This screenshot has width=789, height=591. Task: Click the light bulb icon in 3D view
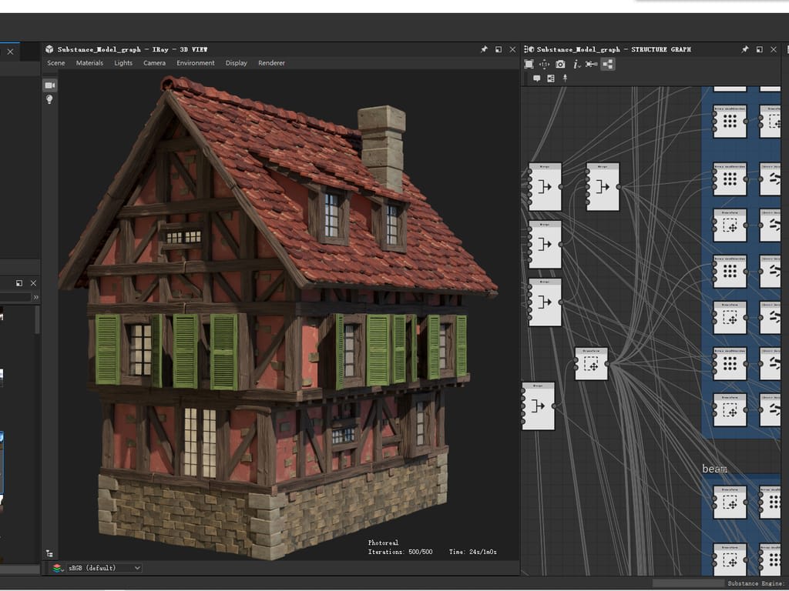click(x=49, y=99)
